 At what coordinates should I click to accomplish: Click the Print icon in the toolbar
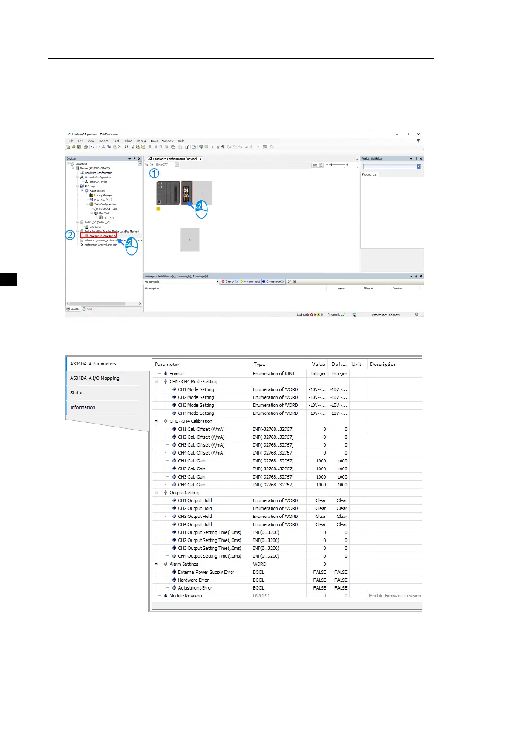(86, 147)
